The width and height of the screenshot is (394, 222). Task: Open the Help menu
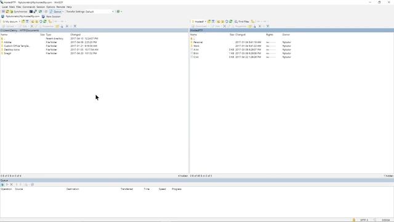point(69,7)
